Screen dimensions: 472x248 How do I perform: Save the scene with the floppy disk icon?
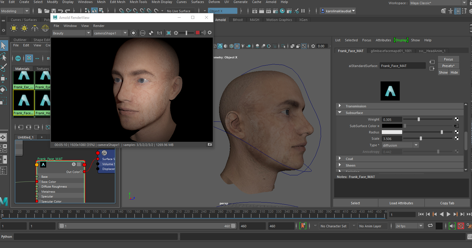point(54,11)
